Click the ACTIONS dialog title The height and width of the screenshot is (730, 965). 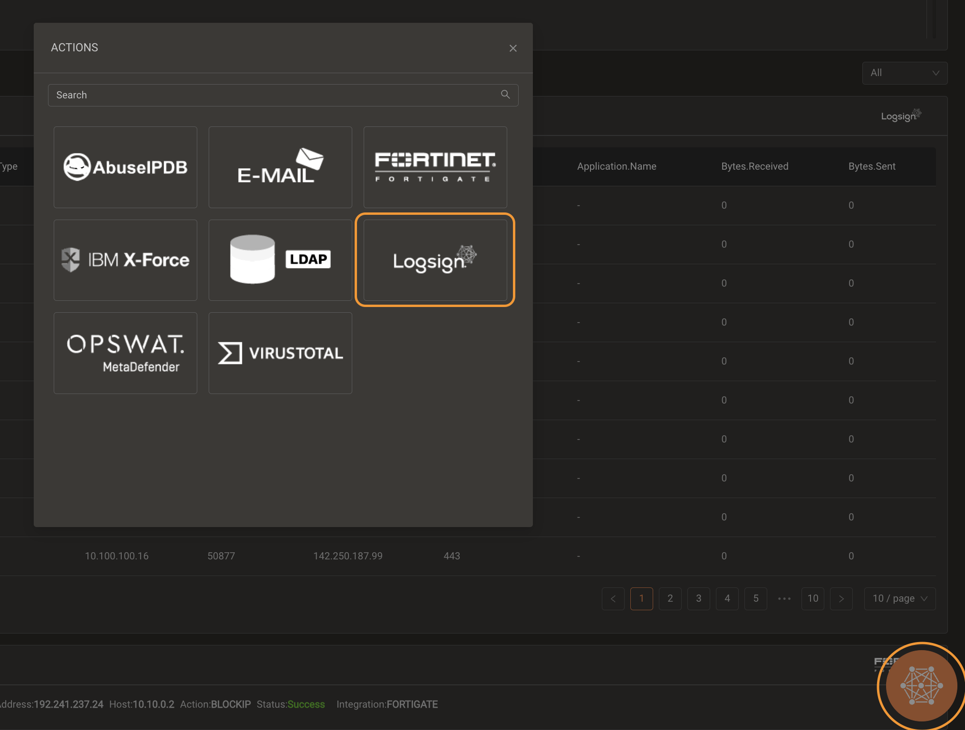(75, 48)
